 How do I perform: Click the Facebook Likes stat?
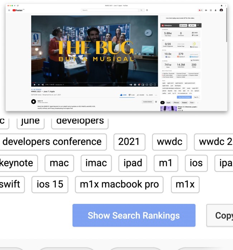[x=168, y=55]
